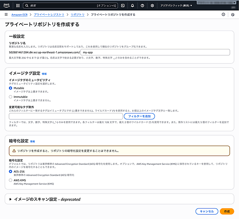
Task: Select the Immutable tag option
Action: (11, 97)
